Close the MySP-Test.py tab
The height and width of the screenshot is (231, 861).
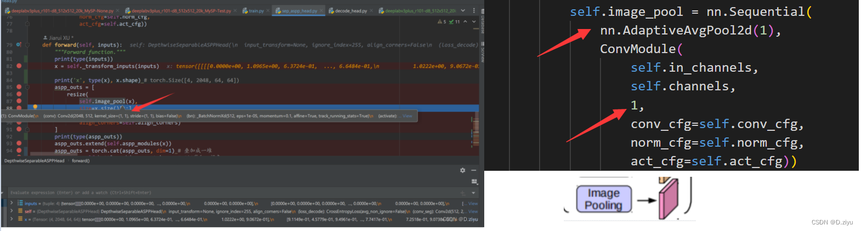(236, 10)
